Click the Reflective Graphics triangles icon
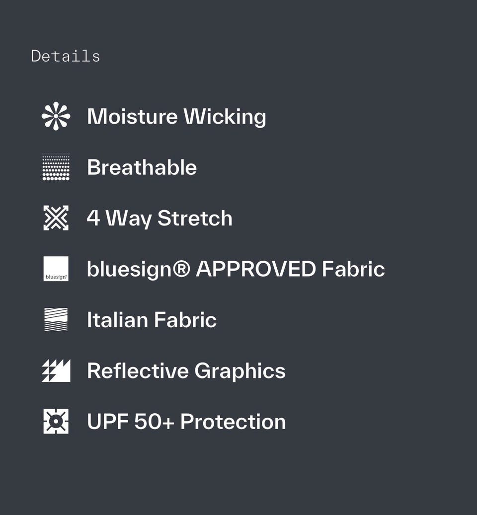 pos(56,370)
